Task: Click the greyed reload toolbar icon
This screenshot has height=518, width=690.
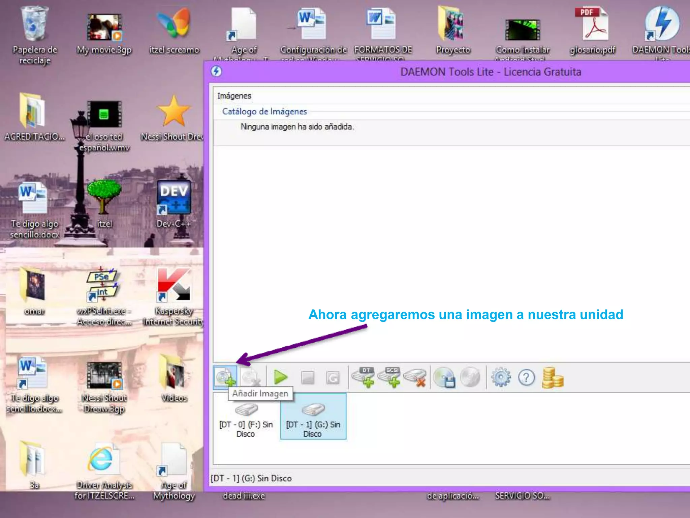Action: click(x=333, y=378)
